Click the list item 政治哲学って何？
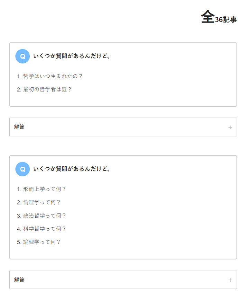 click(44, 216)
